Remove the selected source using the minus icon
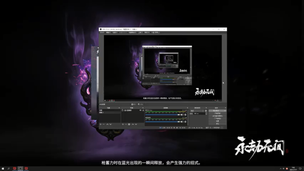Screen dimensions: 304x171 click(x=126, y=124)
